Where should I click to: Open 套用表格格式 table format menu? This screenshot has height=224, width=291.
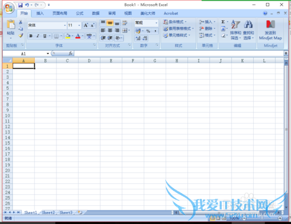tap(178, 29)
